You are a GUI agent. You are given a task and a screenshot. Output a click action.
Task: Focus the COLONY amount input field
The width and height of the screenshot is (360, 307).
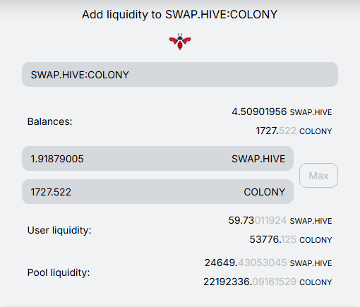coord(157,192)
